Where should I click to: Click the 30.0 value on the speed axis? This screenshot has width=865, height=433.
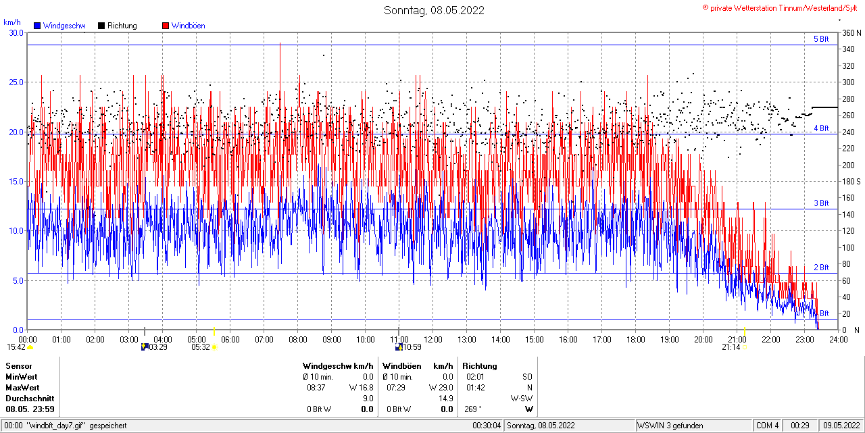16,32
